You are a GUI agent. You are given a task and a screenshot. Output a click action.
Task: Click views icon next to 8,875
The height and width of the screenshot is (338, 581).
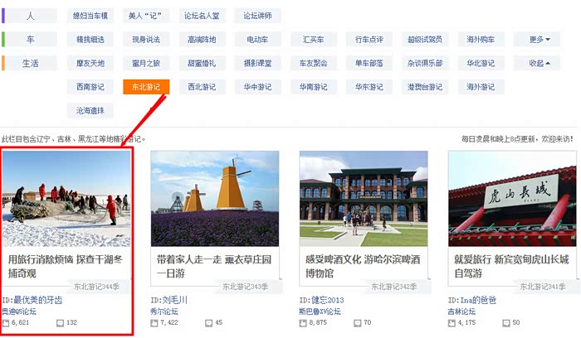point(303,323)
